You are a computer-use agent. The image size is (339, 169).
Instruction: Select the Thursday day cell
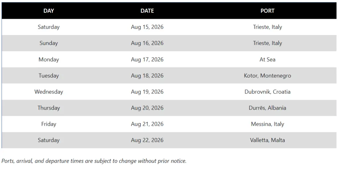(x=49, y=108)
